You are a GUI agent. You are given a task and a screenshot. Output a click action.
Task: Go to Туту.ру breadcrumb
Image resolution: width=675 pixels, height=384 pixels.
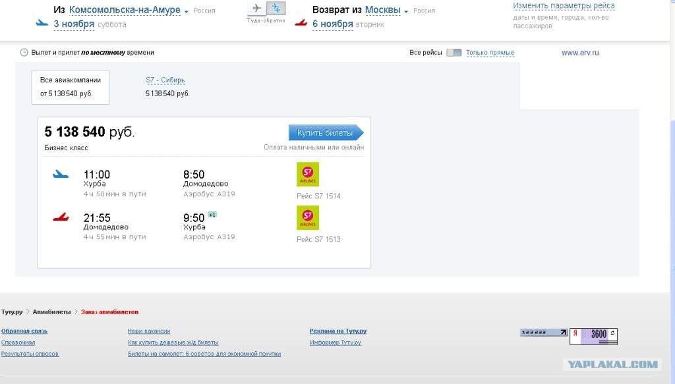(x=12, y=312)
